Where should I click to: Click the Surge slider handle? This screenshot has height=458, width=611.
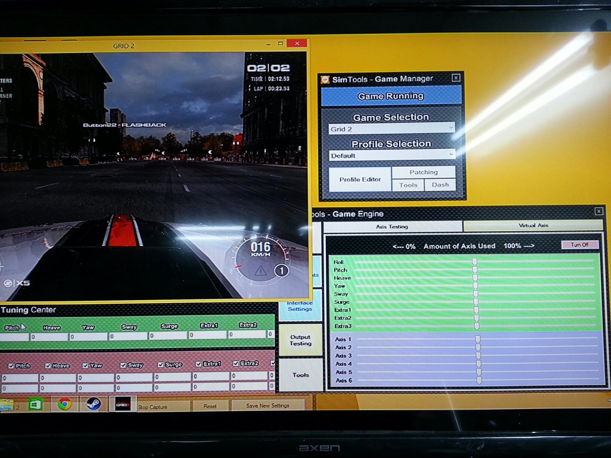(476, 302)
